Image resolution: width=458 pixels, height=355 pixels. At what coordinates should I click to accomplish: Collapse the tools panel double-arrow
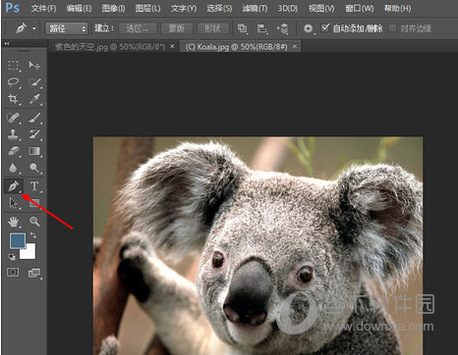click(7, 43)
